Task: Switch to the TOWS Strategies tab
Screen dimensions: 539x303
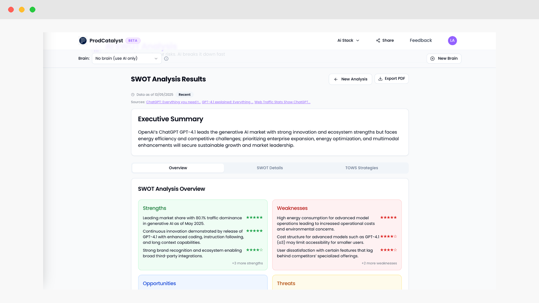Action: pyautogui.click(x=361, y=168)
